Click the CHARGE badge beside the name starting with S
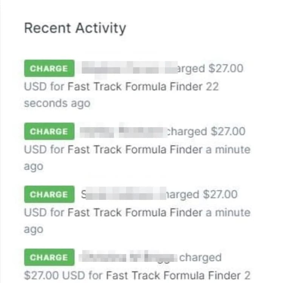The width and height of the screenshot is (283, 283). click(49, 195)
